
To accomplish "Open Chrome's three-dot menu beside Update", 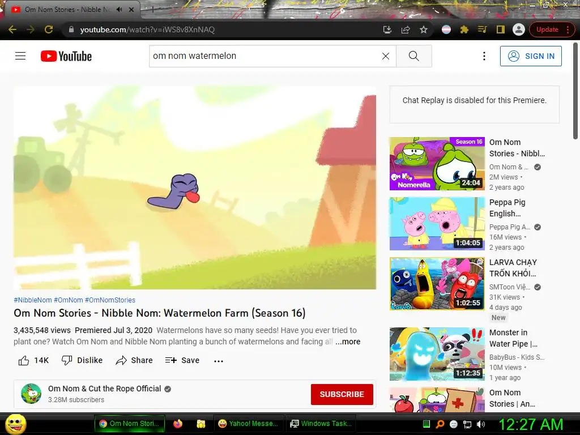I will (x=568, y=29).
